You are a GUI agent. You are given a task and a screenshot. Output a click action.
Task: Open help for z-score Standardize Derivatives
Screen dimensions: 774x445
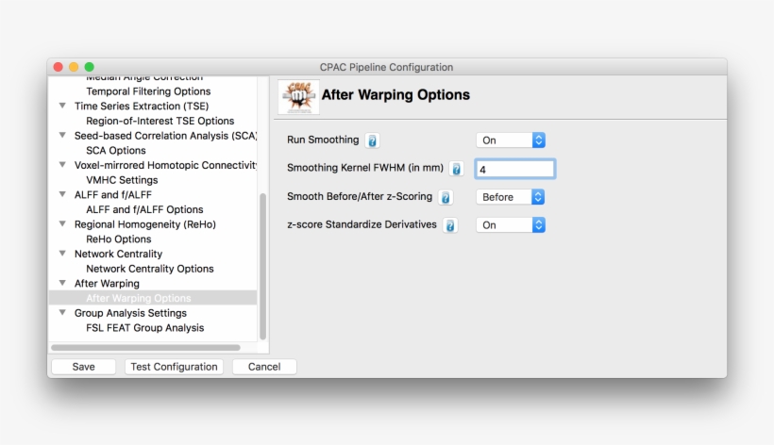tap(449, 225)
